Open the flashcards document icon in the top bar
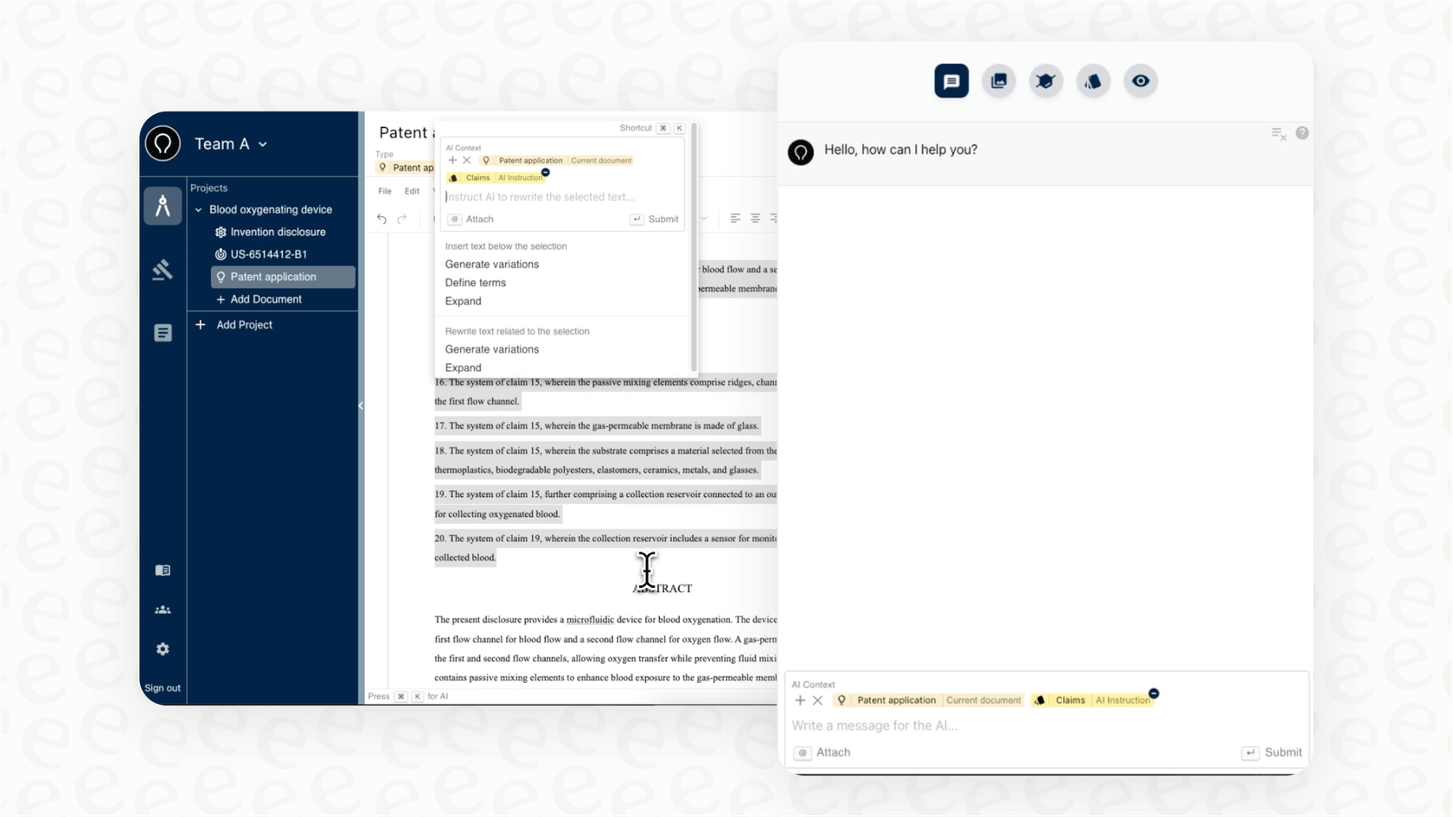Image resolution: width=1453 pixels, height=817 pixels. pyautogui.click(x=1093, y=80)
